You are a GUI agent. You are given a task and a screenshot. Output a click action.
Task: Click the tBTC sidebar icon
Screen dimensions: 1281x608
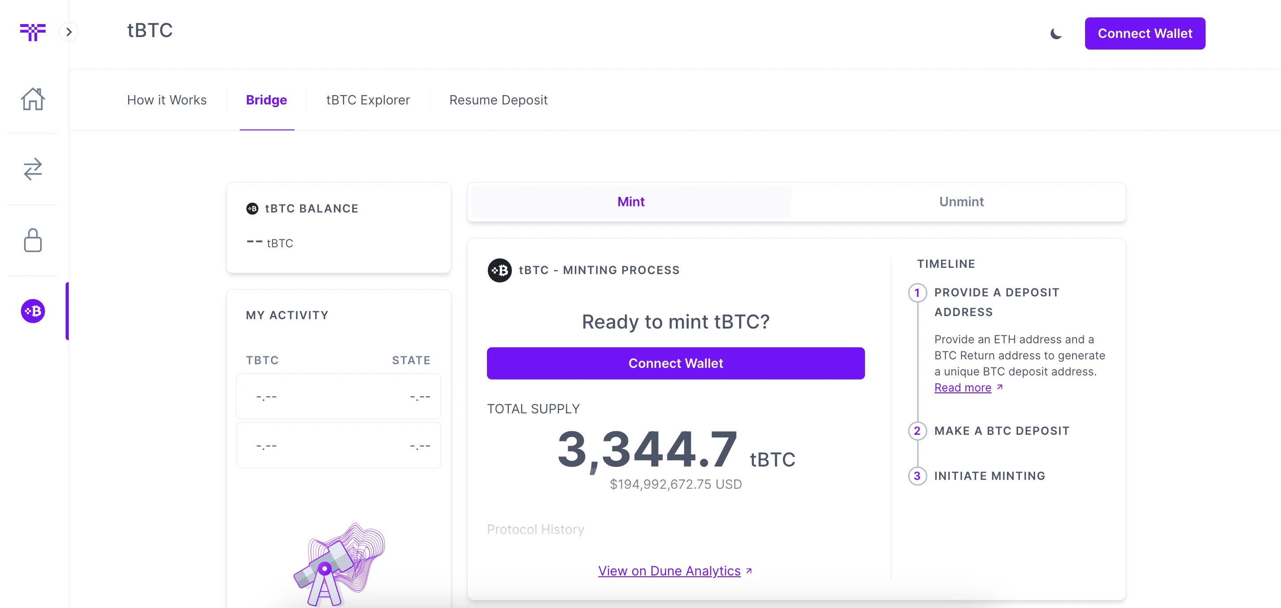pyautogui.click(x=33, y=311)
